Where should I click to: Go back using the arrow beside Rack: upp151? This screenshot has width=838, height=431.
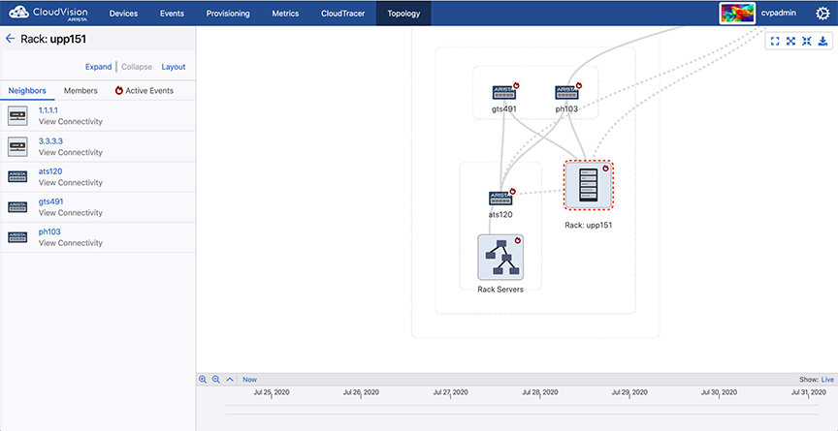10,39
